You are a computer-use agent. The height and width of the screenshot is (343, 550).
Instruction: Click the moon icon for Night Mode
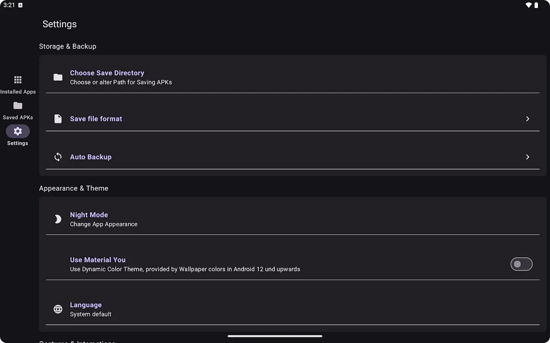(58, 219)
